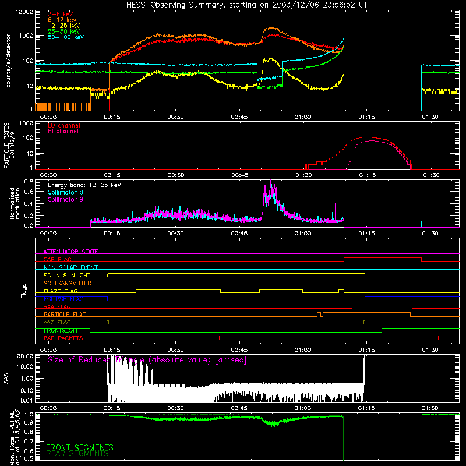Click the yellow 12-25 keV legend entry

[64, 26]
